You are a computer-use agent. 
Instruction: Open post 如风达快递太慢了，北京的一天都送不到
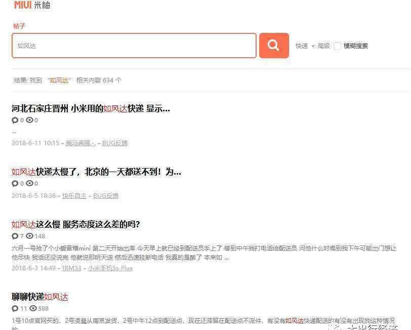pos(96,172)
